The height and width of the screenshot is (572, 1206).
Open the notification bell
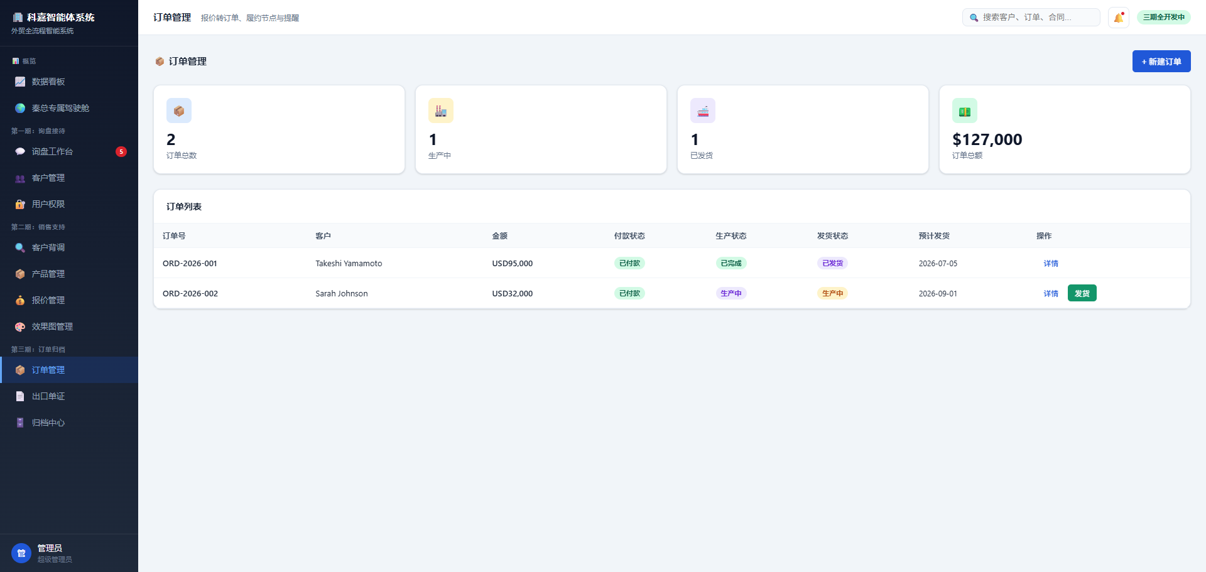click(x=1119, y=18)
